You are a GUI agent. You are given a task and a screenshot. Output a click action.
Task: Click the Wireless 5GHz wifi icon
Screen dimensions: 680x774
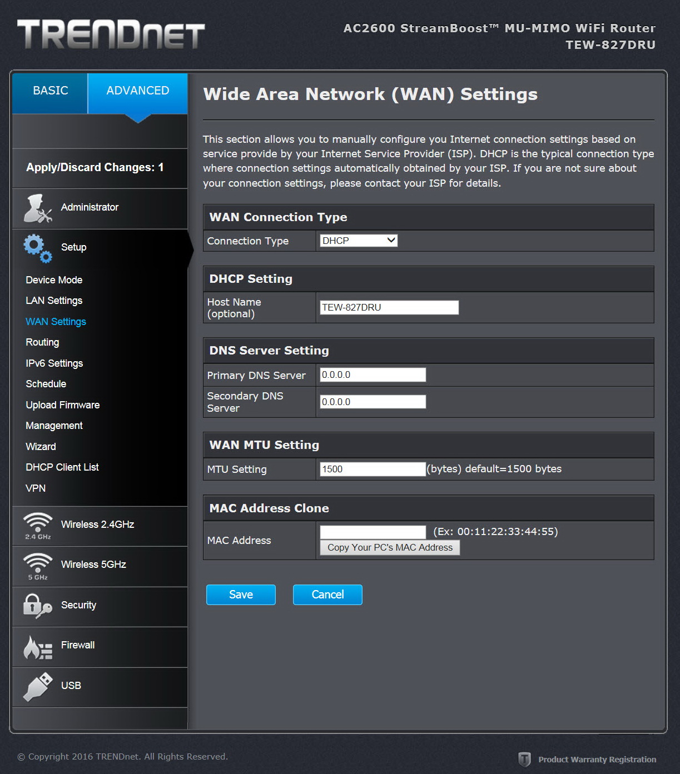point(37,566)
